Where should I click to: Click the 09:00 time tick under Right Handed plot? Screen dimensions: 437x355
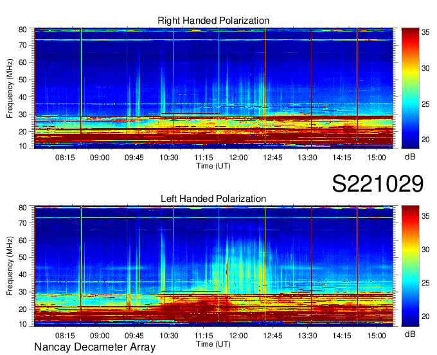click(x=100, y=158)
